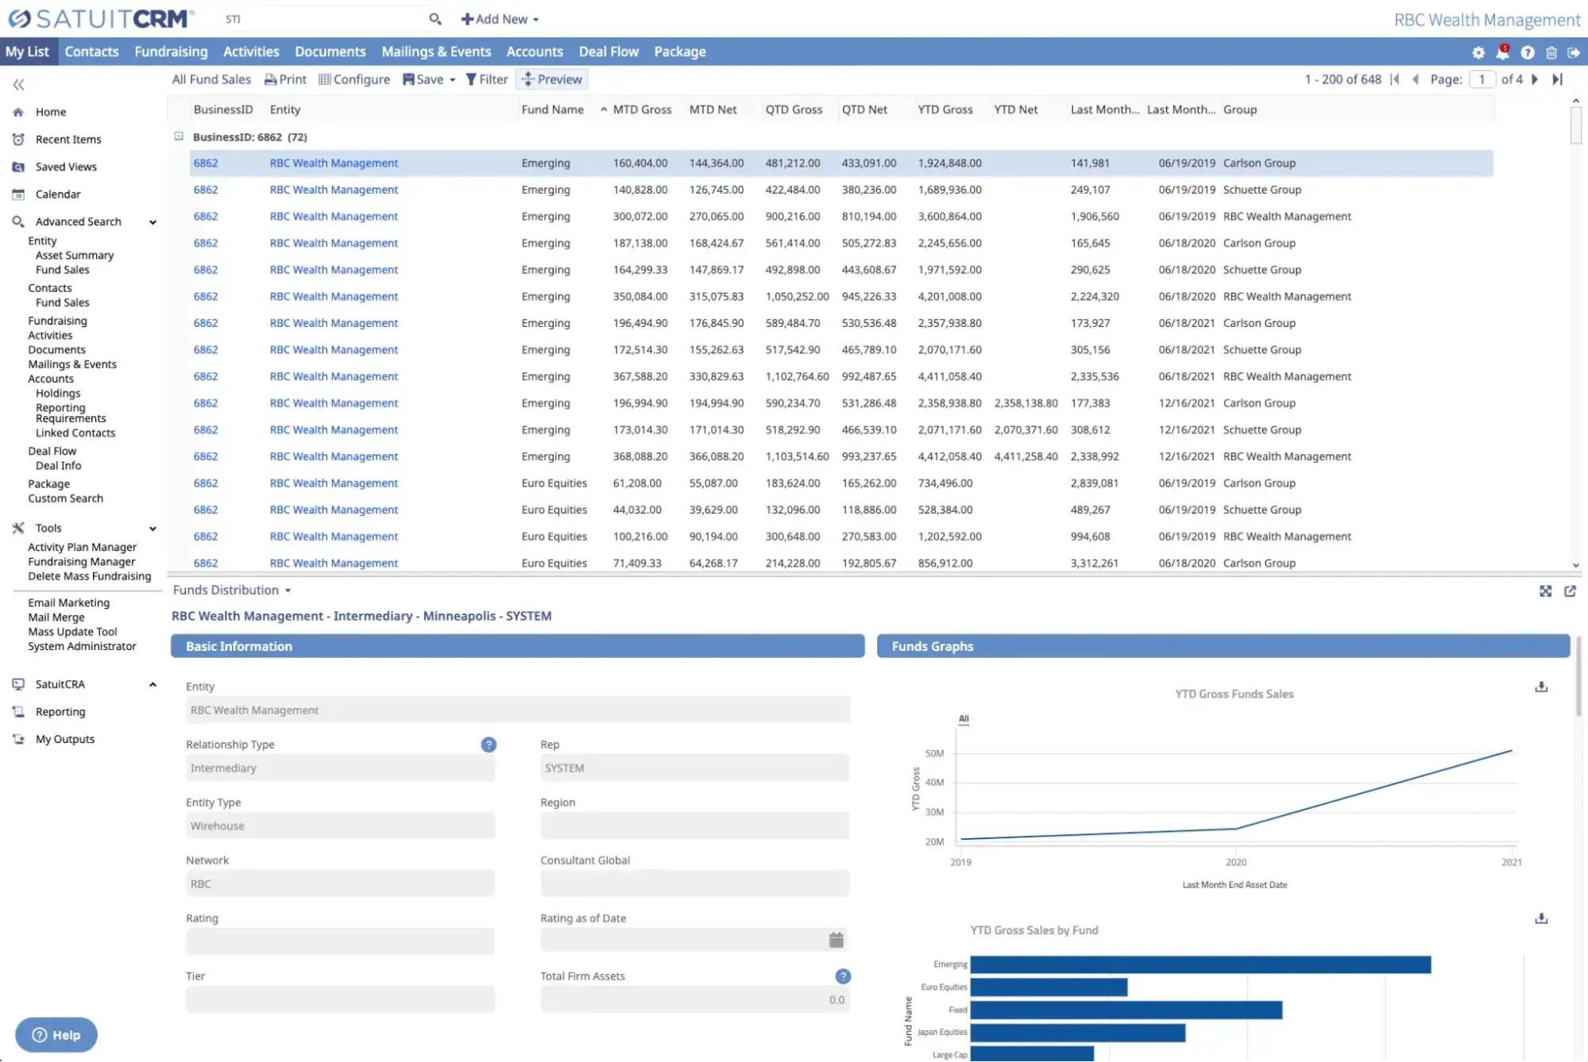
Task: Switch to the Deal Flow tab
Action: 609,51
